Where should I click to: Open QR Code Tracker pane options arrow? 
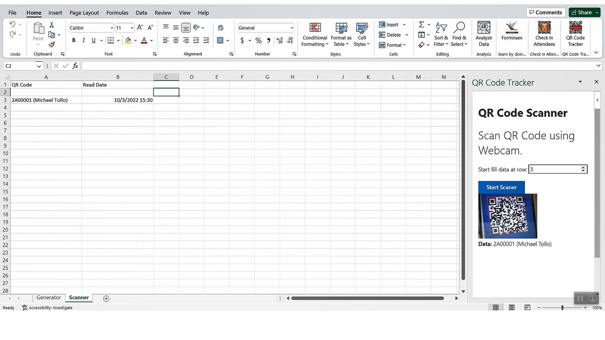(x=580, y=82)
